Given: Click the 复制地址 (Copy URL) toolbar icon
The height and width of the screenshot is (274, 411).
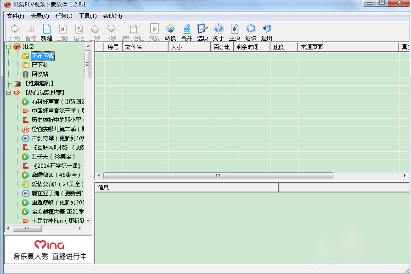Looking at the screenshot, I should (133, 30).
